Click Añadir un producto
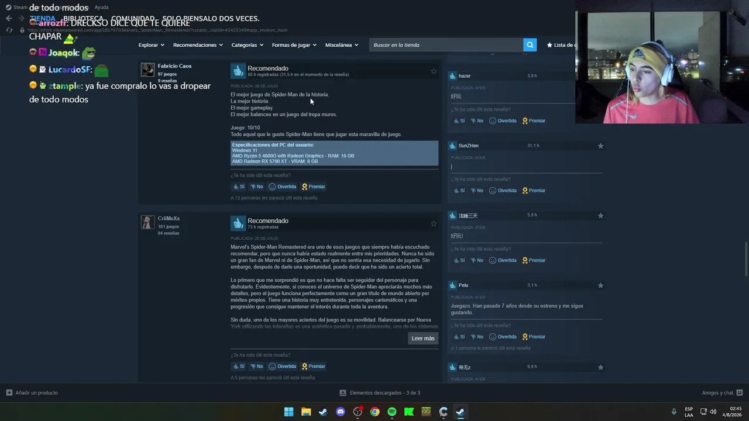The image size is (749, 421). (x=32, y=393)
